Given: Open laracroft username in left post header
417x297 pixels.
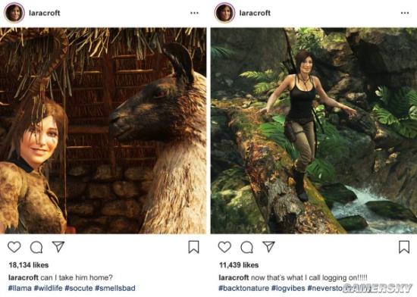Looking at the screenshot, I should coord(45,13).
